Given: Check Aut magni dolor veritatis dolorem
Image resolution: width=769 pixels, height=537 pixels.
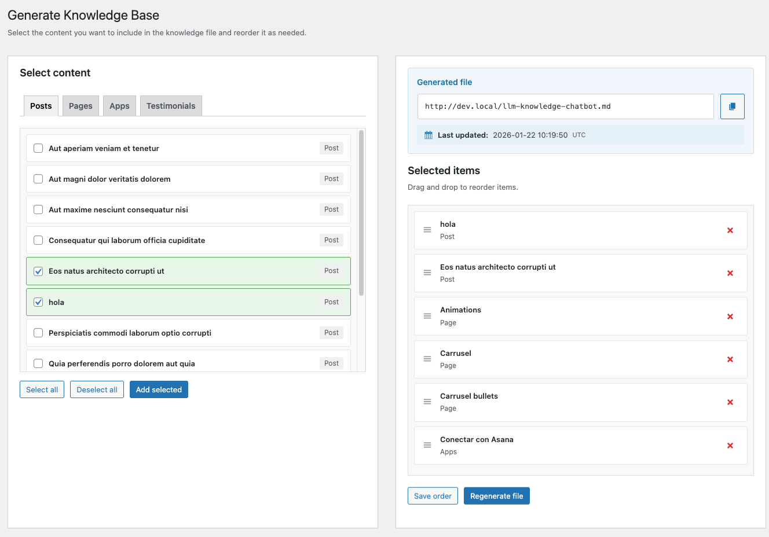Looking at the screenshot, I should [38, 179].
